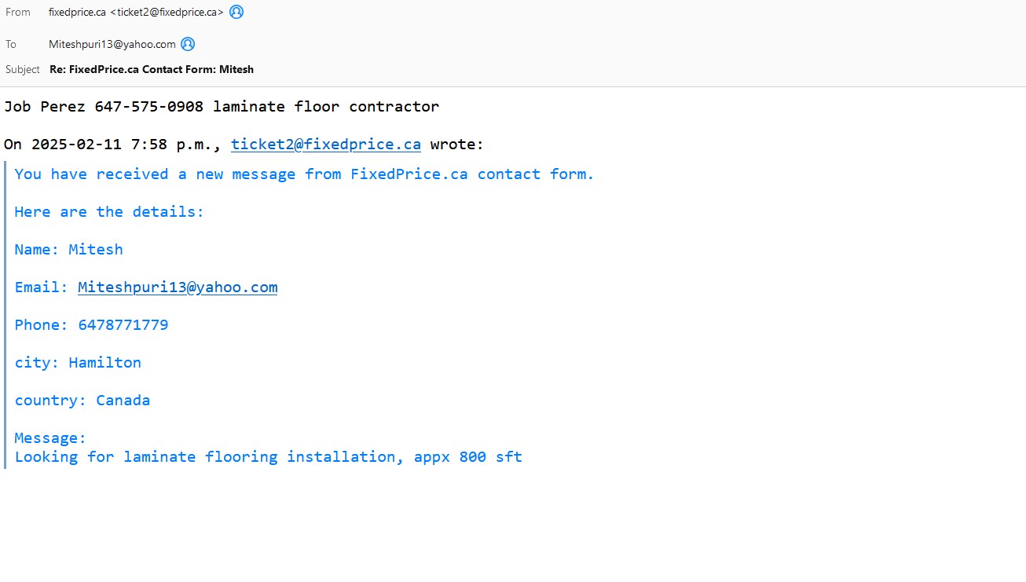1026x582 pixels.
Task: Select recipient address in the To field
Action: tap(112, 45)
